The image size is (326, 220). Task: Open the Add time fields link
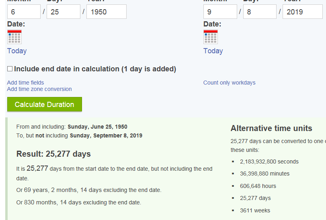[x=25, y=83]
